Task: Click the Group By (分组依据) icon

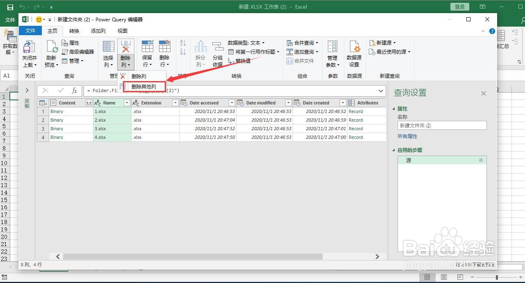Action: pos(218,47)
